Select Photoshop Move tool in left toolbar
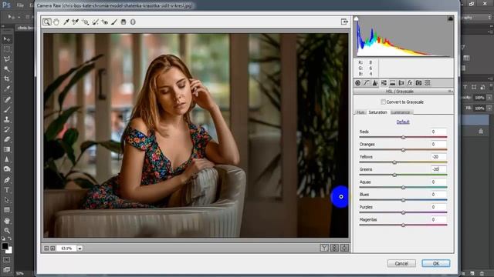 tap(7, 39)
